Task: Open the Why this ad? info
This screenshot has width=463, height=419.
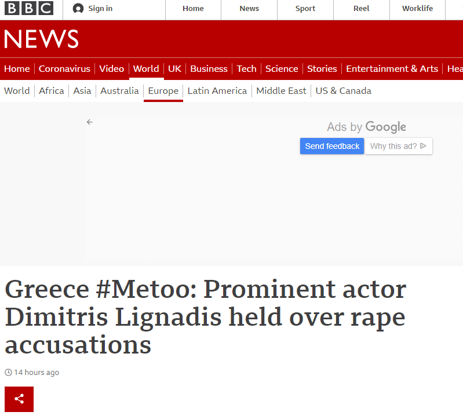Action: 398,146
